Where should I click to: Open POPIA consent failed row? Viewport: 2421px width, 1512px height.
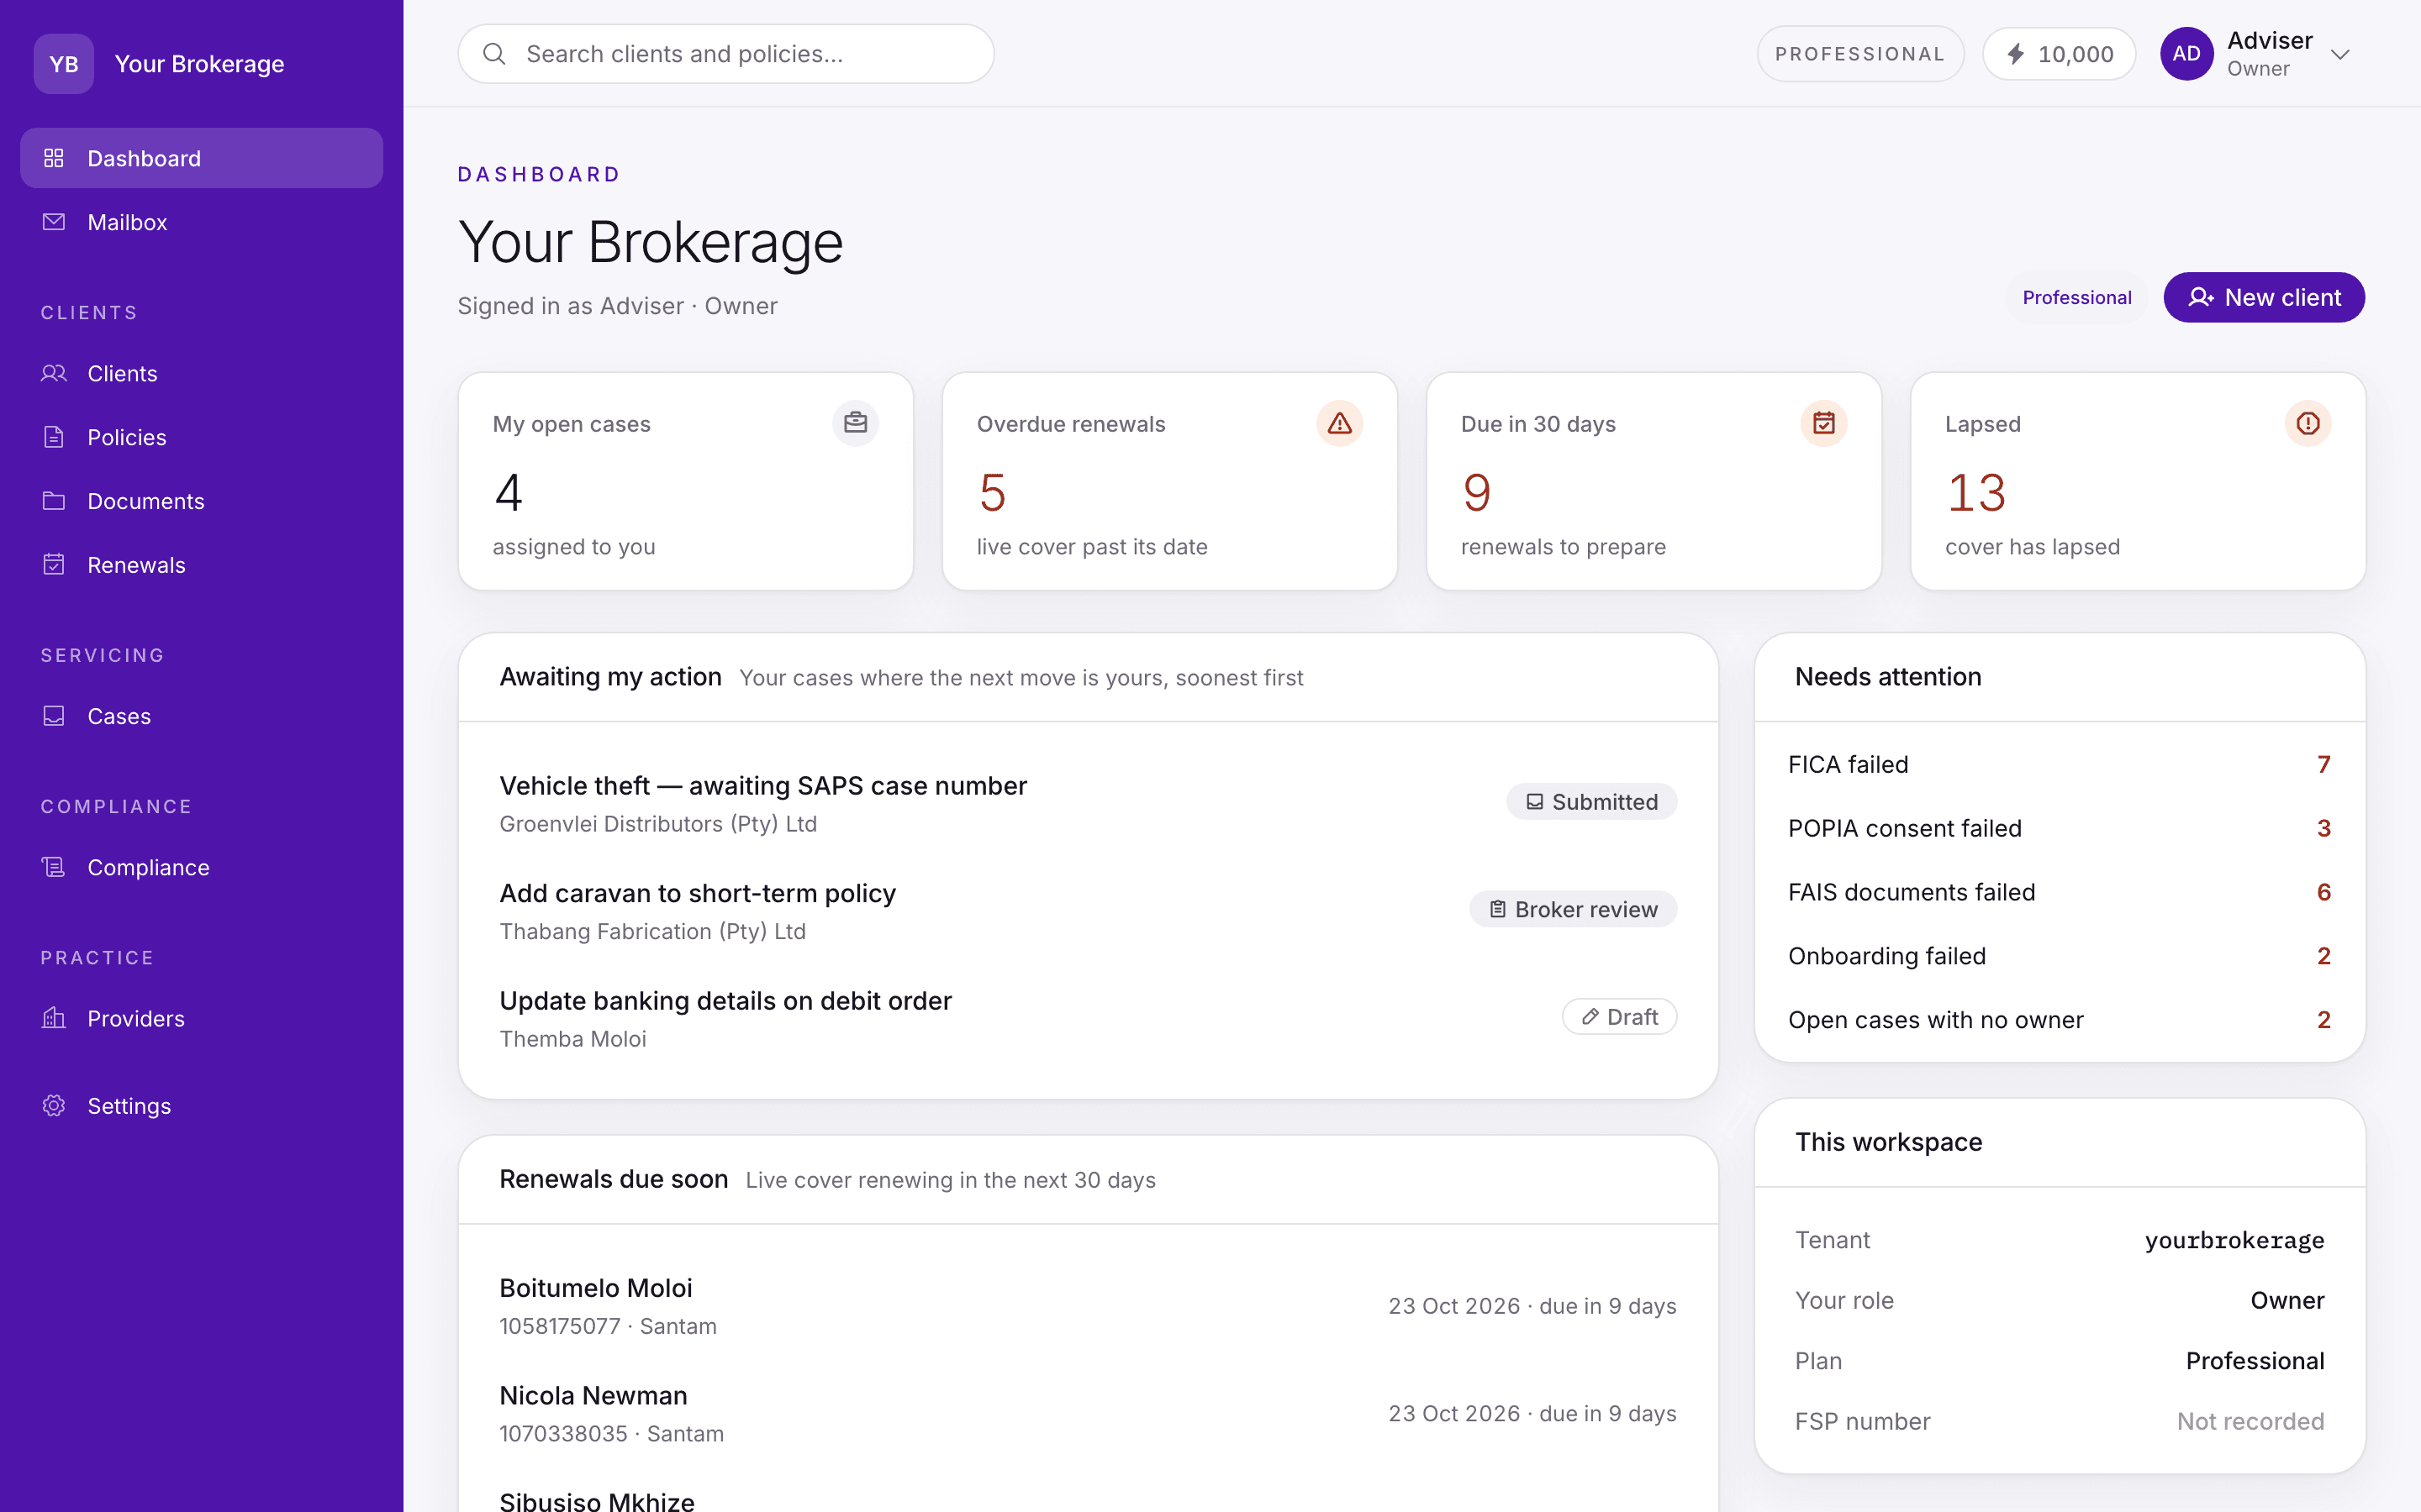[2059, 828]
